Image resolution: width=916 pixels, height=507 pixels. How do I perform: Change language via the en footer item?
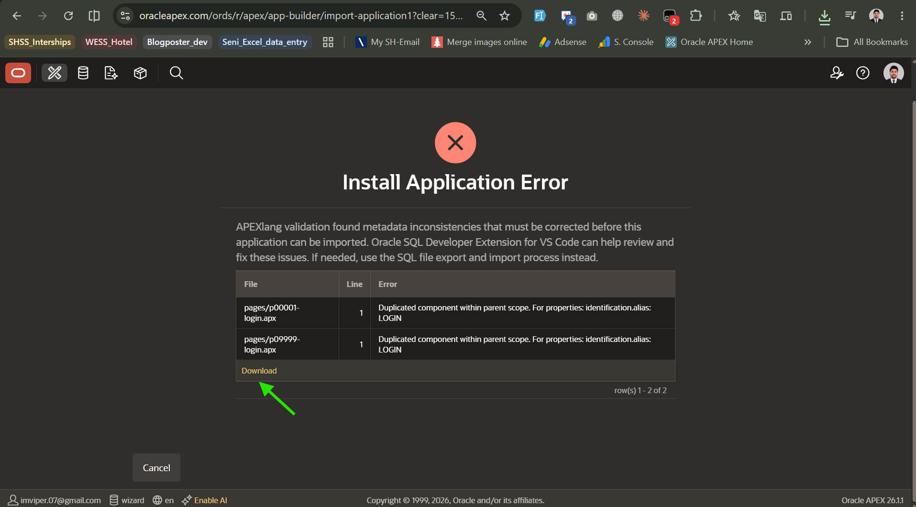coord(163,500)
